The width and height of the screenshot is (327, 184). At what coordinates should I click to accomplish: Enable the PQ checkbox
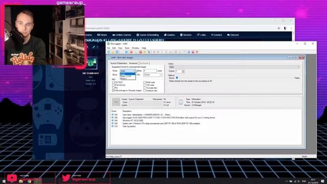pos(113,88)
